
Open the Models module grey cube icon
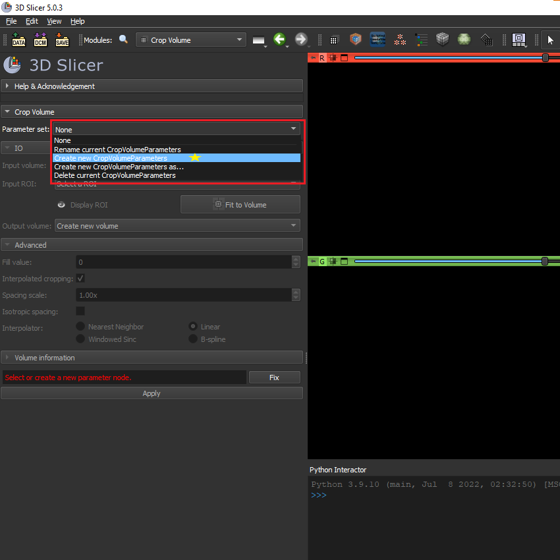point(443,40)
